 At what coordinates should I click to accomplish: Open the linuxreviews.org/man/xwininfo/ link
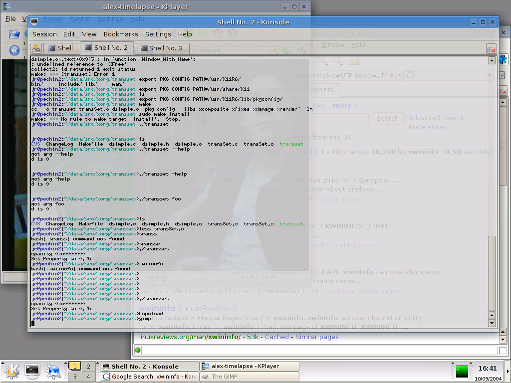pyautogui.click(x=190, y=337)
